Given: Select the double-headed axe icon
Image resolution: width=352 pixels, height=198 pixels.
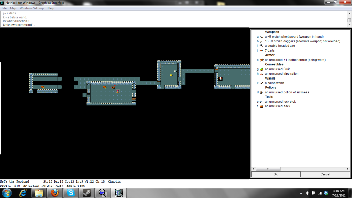Looking at the screenshot, I should click(262, 46).
